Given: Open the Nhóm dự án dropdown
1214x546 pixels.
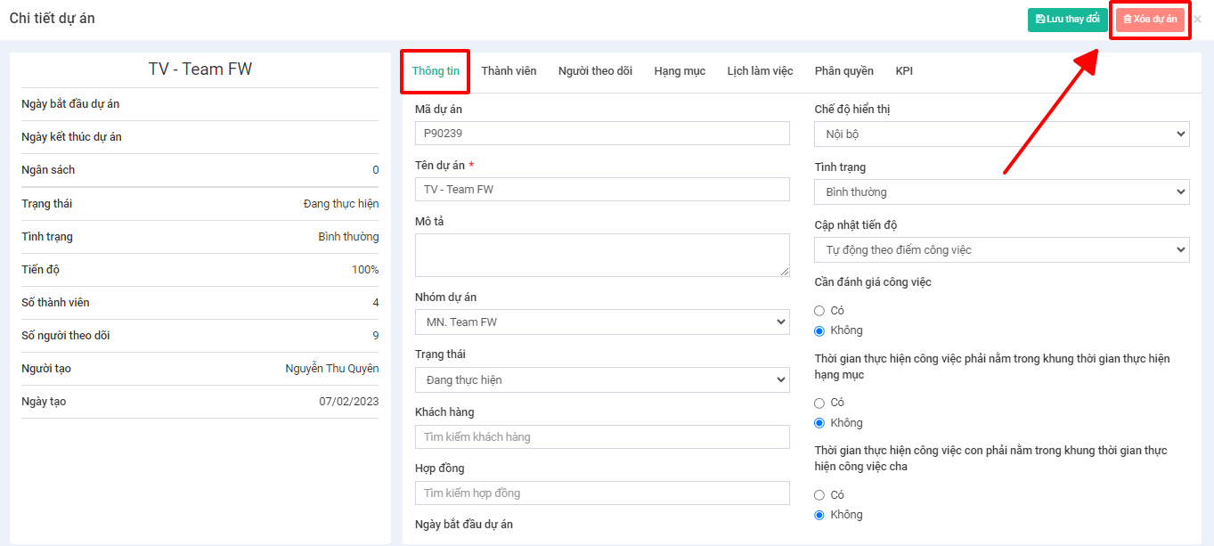Looking at the screenshot, I should pos(602,322).
